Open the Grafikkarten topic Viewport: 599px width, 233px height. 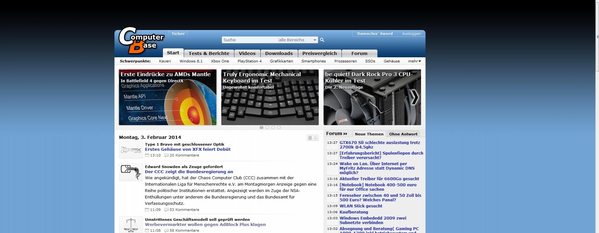point(281,61)
